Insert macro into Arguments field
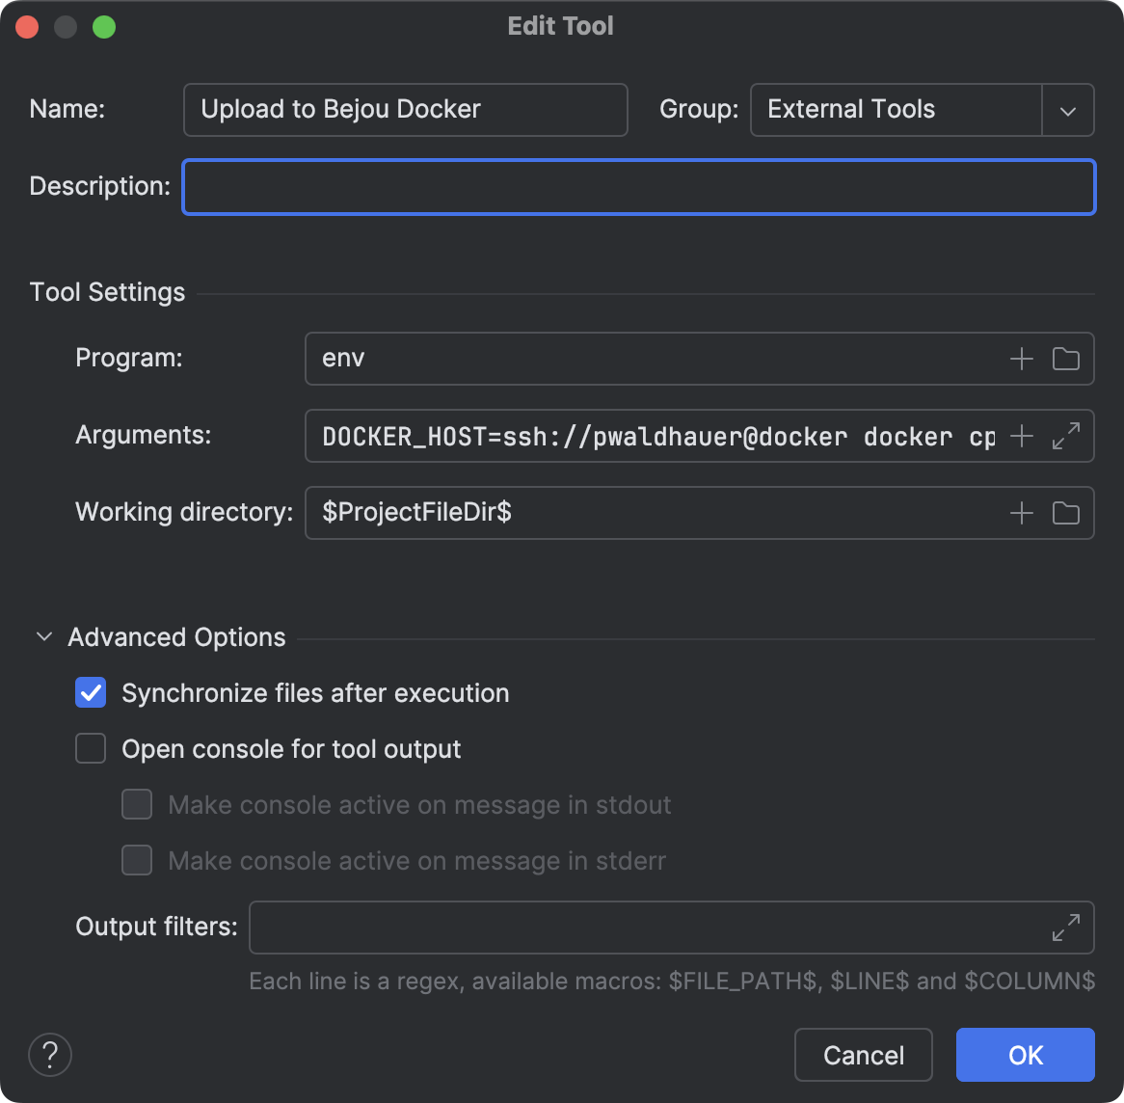This screenshot has width=1124, height=1103. [1021, 437]
